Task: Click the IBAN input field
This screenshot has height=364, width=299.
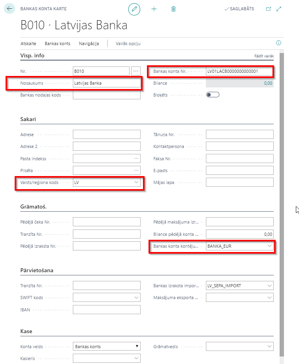Action: click(107, 310)
